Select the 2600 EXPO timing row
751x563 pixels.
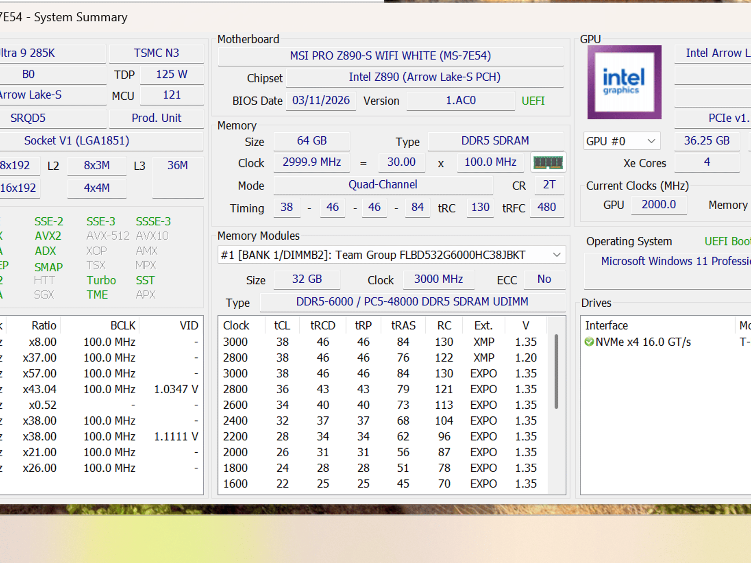pyautogui.click(x=383, y=405)
